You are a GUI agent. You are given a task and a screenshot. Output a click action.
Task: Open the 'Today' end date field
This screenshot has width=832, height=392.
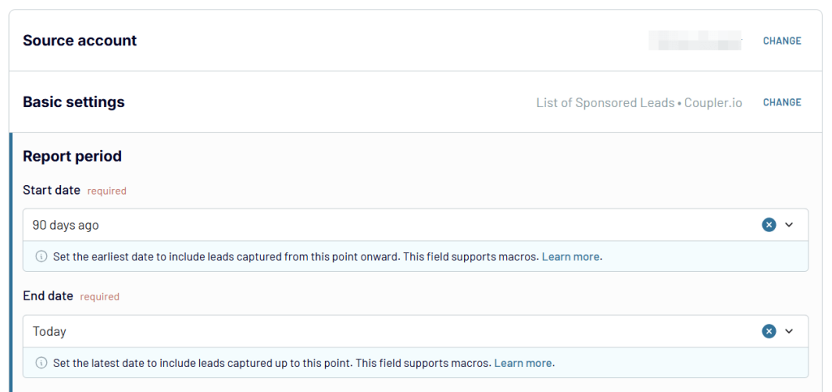[x=415, y=332]
